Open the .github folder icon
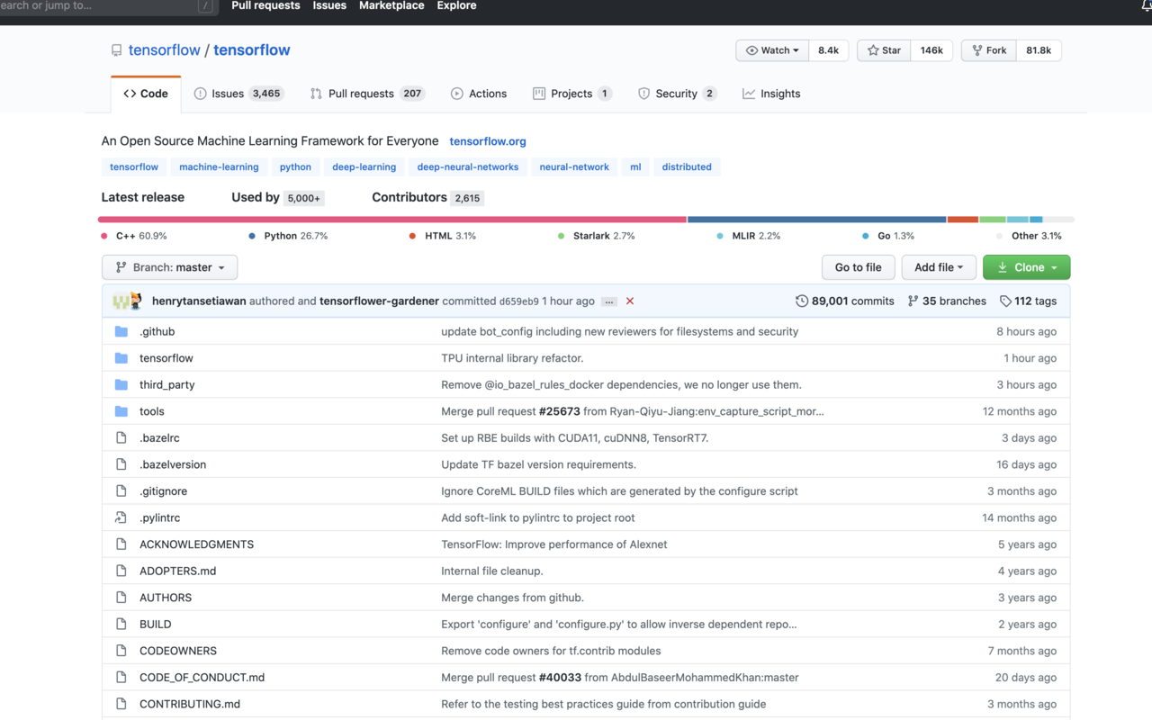Screen dimensions: 1152x720 pos(121,331)
